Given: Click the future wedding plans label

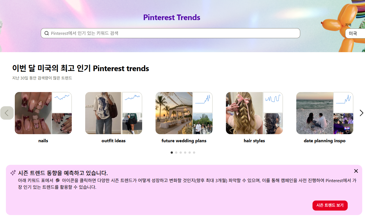Looking at the screenshot, I should point(184,141).
